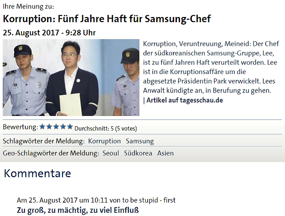Rate the article five stars
285x216 pixels.
pyautogui.click(x=70, y=127)
